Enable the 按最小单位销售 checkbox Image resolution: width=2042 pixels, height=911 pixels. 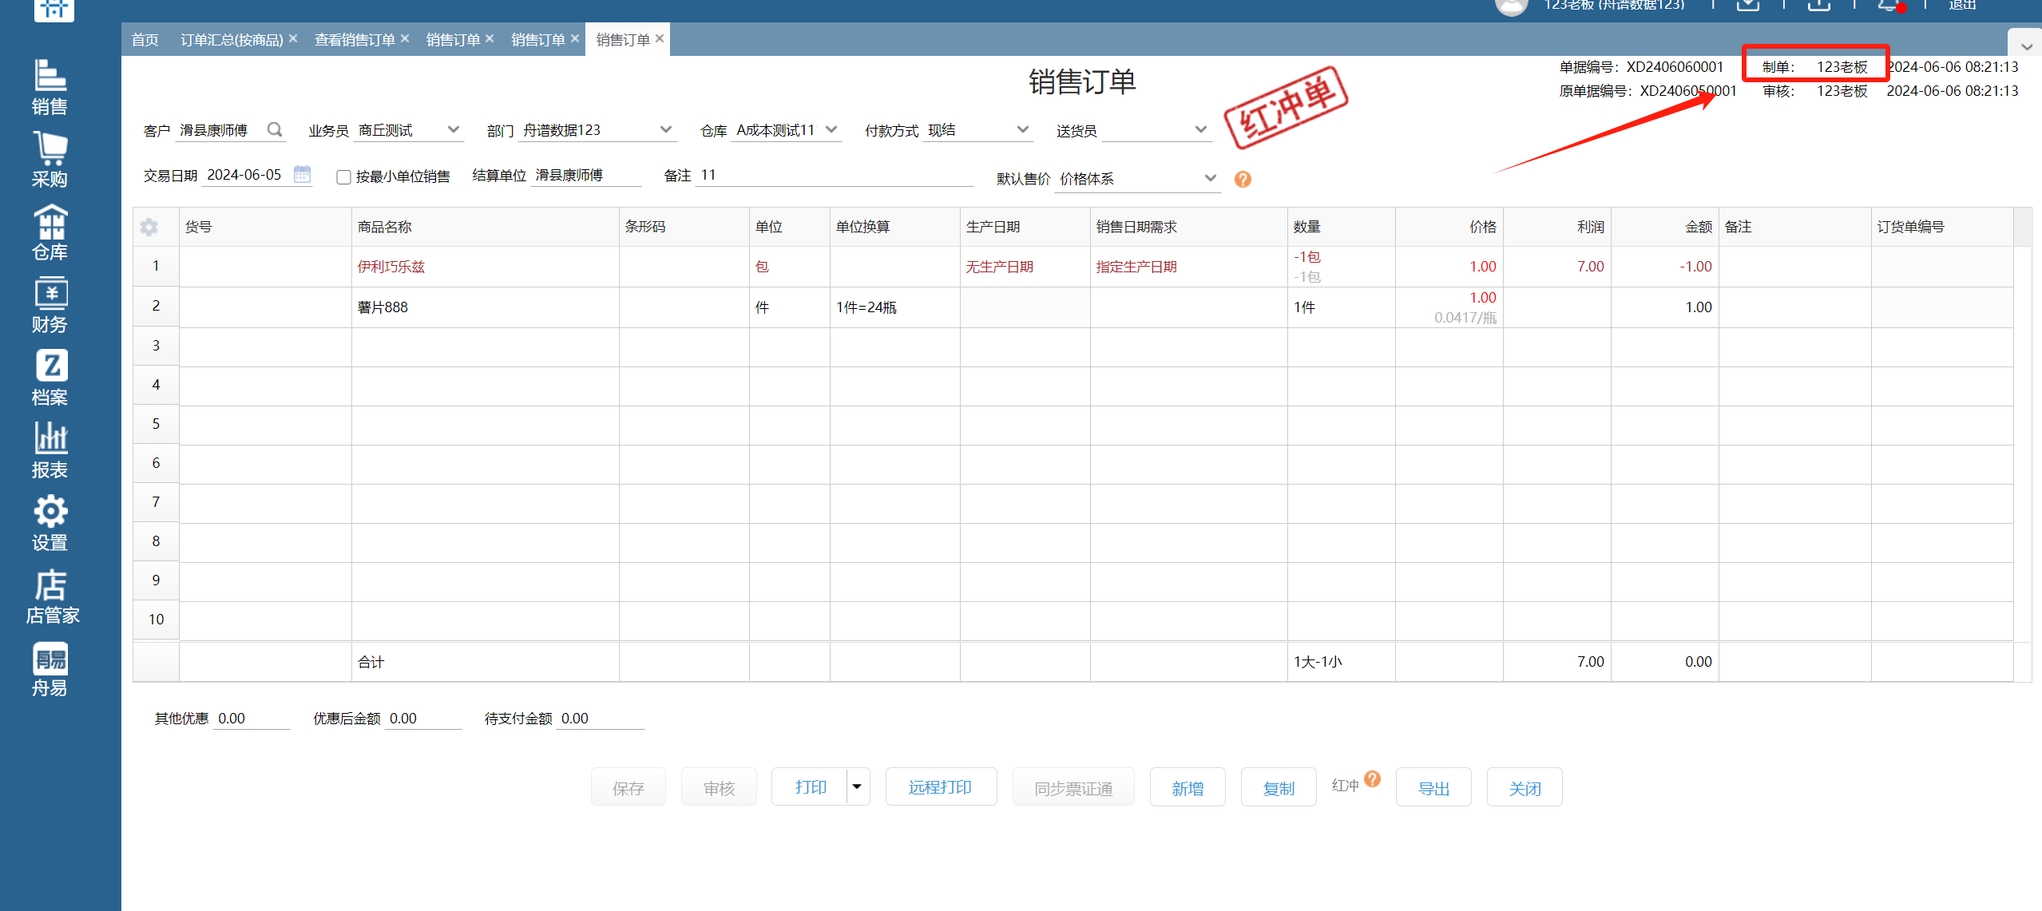click(x=343, y=177)
